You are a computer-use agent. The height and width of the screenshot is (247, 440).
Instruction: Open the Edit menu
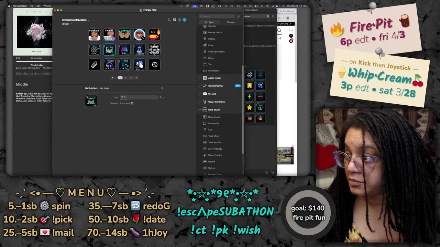[x=38, y=6]
